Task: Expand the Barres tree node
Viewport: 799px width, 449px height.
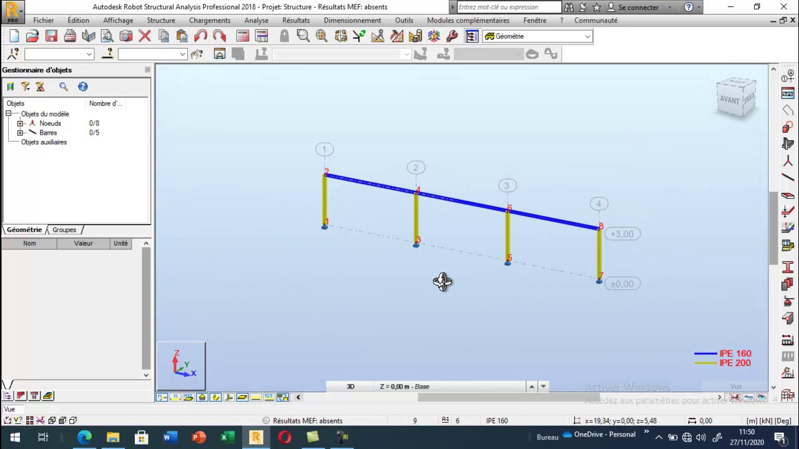Action: (x=20, y=133)
